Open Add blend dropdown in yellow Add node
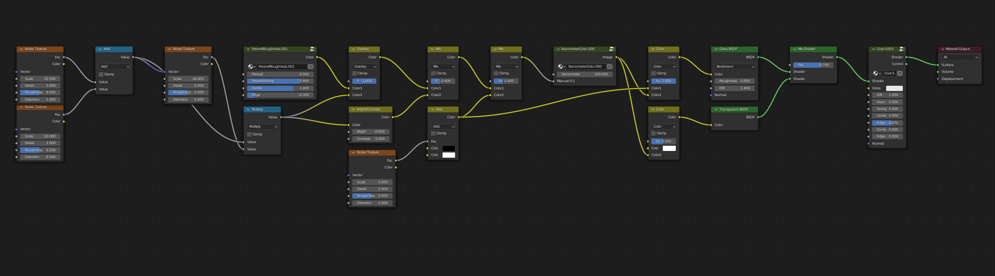 443,127
